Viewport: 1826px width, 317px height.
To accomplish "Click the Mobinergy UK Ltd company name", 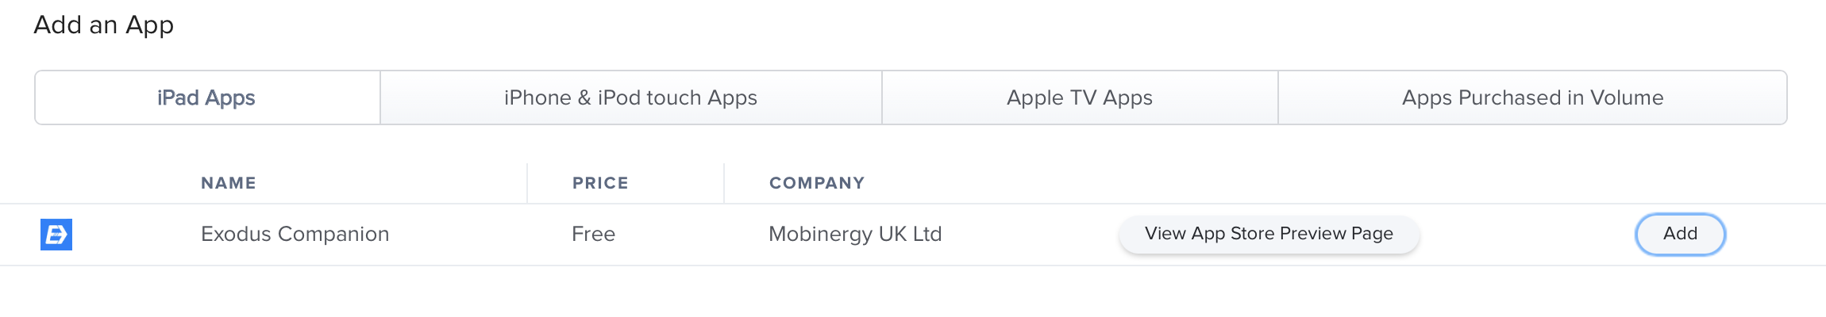I will click(x=855, y=234).
